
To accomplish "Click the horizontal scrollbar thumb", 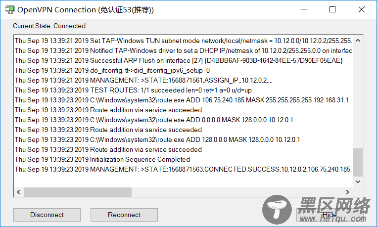I will click(78, 192).
